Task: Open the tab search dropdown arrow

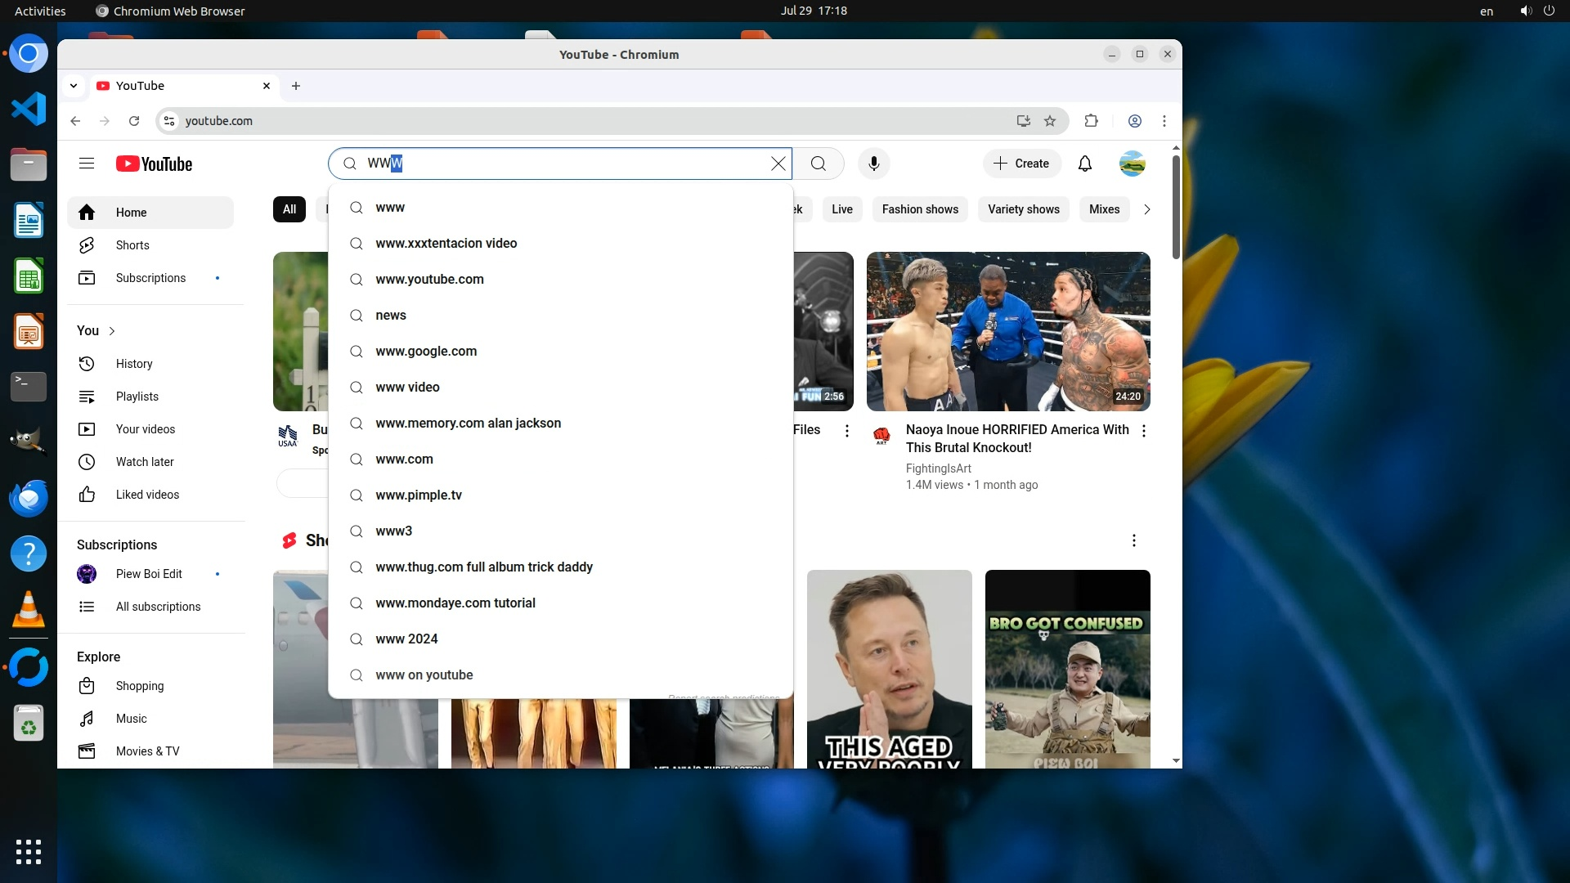Action: [x=74, y=86]
